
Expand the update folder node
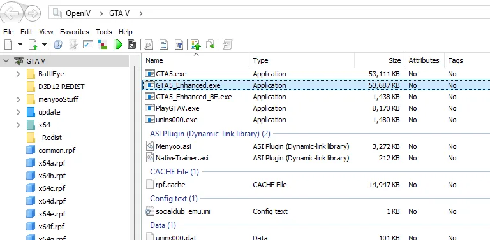(18, 112)
